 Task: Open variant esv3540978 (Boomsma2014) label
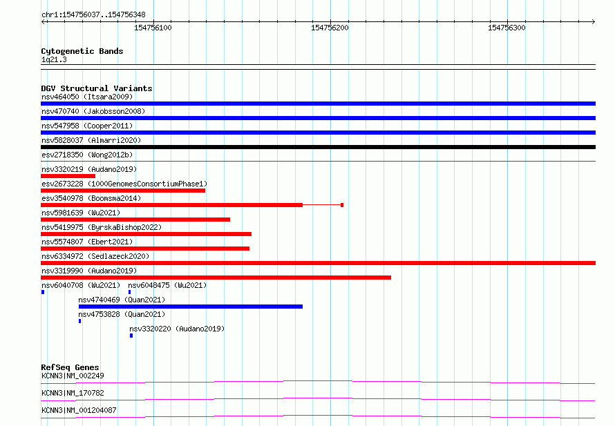pyautogui.click(x=91, y=198)
